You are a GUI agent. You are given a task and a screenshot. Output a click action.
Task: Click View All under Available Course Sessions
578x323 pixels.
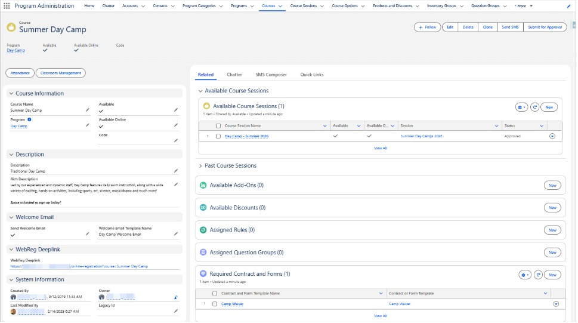pyautogui.click(x=380, y=149)
